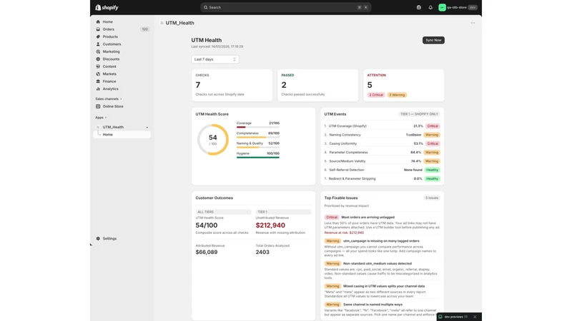Close the dev previews bar
Screen dimensions: 572x321
point(475,317)
